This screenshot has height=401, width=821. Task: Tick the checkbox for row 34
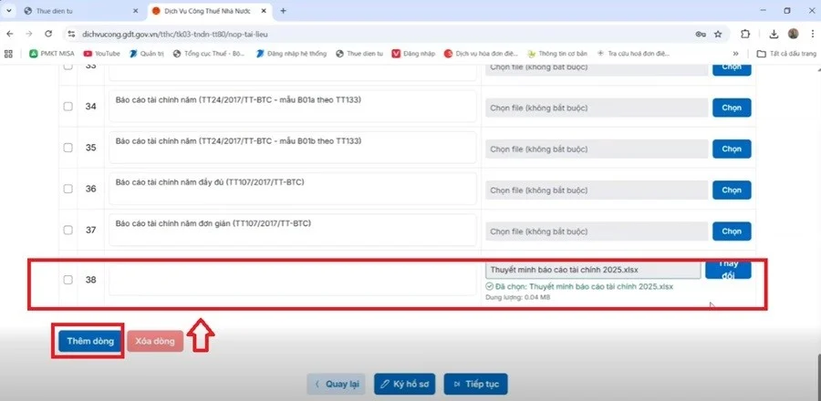click(x=68, y=107)
